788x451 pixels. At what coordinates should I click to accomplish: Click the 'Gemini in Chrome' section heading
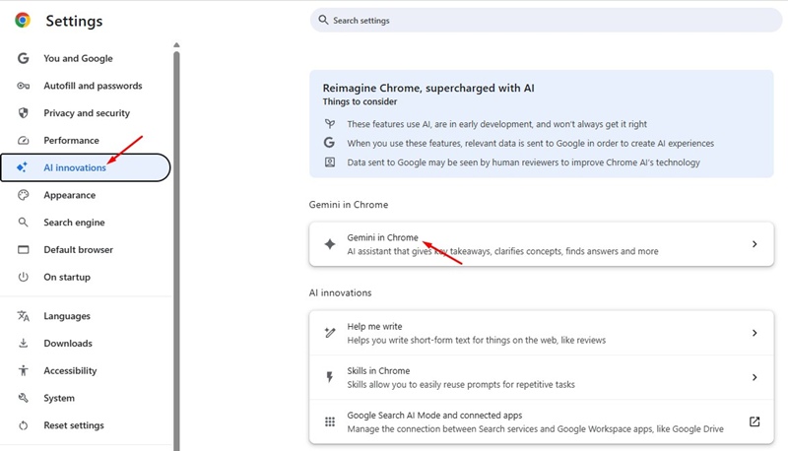tap(349, 205)
